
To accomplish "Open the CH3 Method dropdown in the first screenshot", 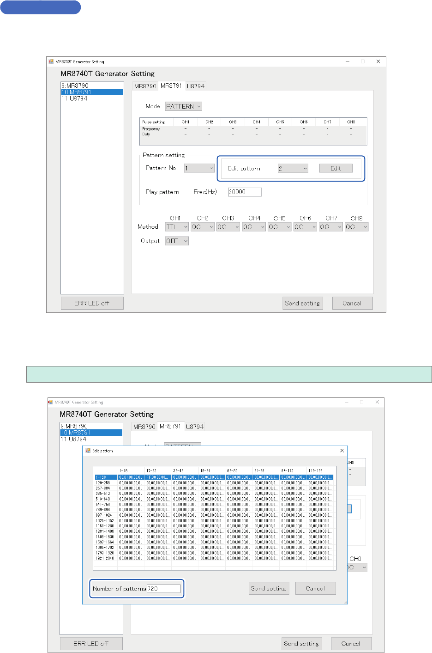I will [x=228, y=227].
